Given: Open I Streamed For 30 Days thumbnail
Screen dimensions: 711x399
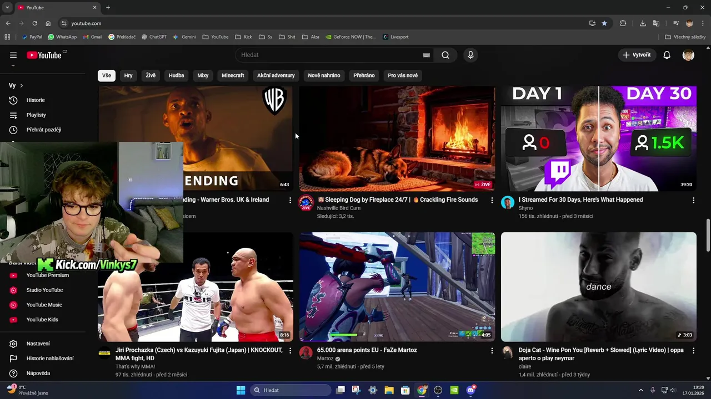Looking at the screenshot, I should (x=599, y=139).
